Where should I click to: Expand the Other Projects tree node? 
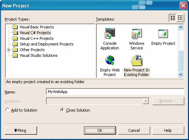pyautogui.click(x=9, y=50)
